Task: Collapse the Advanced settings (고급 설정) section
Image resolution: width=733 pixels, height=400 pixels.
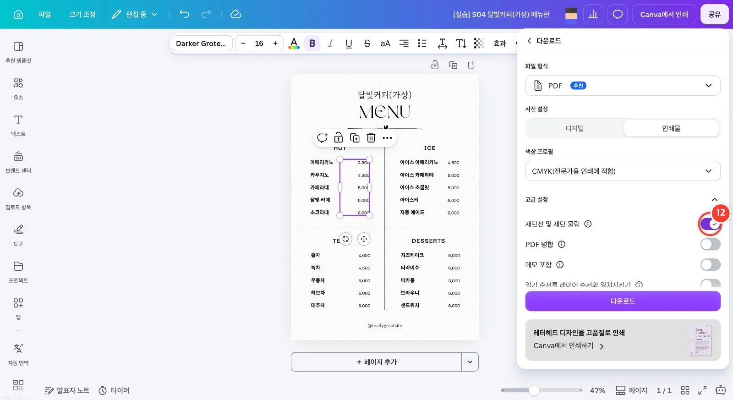Action: pos(714,200)
